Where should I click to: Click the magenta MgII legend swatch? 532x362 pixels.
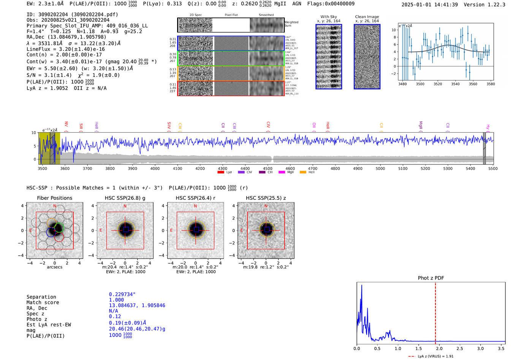[282, 172]
